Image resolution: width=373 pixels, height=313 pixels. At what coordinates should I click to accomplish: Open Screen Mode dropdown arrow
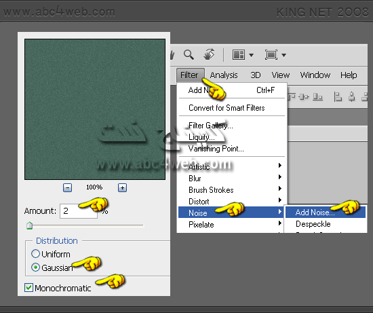283,55
